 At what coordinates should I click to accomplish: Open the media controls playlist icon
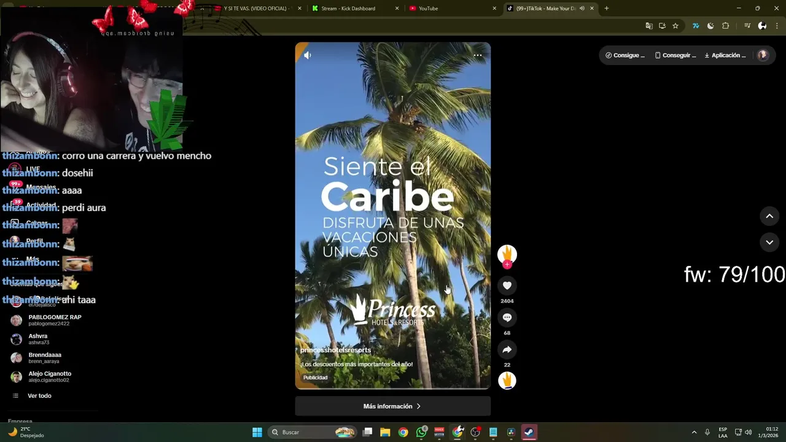click(x=747, y=26)
